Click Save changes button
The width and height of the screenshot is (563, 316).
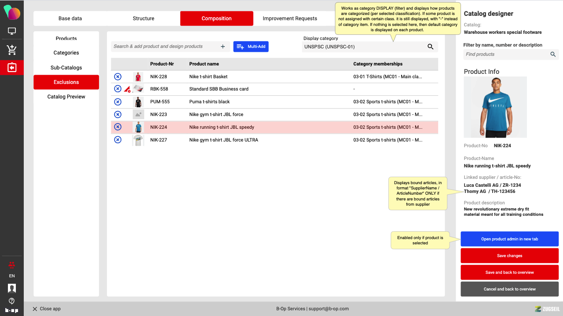(x=509, y=256)
